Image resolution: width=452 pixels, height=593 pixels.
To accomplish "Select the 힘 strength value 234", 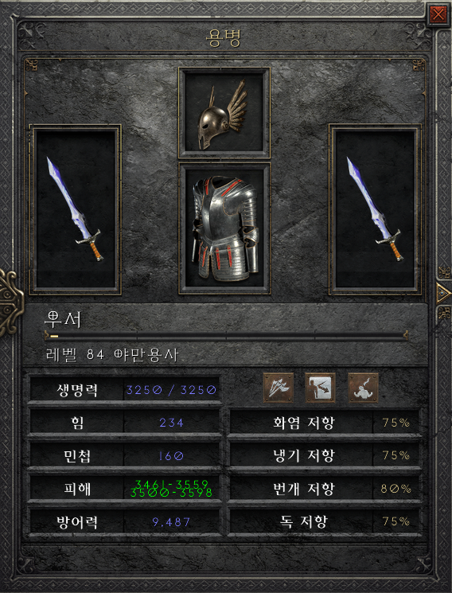I will pyautogui.click(x=172, y=423).
